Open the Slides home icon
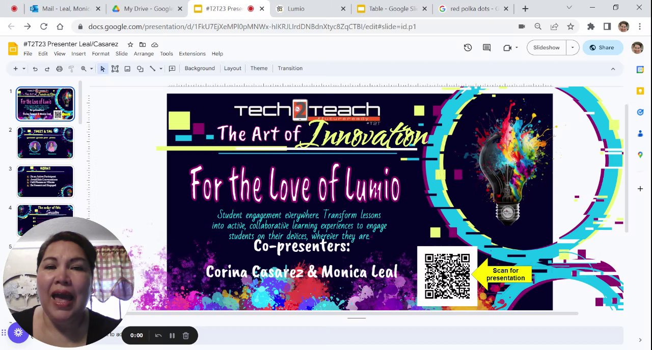 [13, 48]
